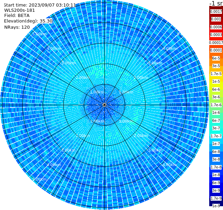The image size is (223, 210).
Task: Click the lower-left 5.00km range label
Action: click(39, 179)
